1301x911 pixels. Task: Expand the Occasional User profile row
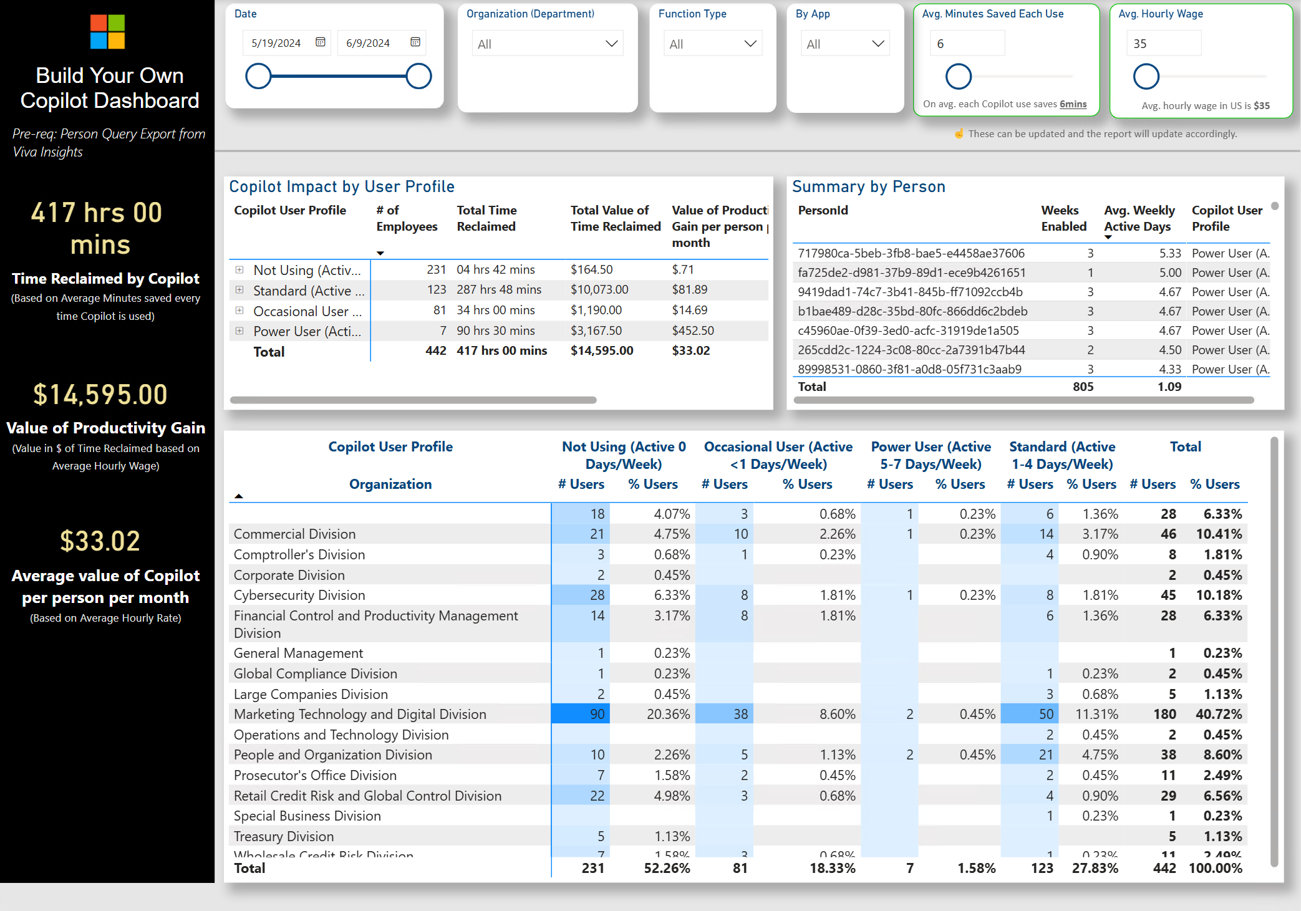coord(239,311)
